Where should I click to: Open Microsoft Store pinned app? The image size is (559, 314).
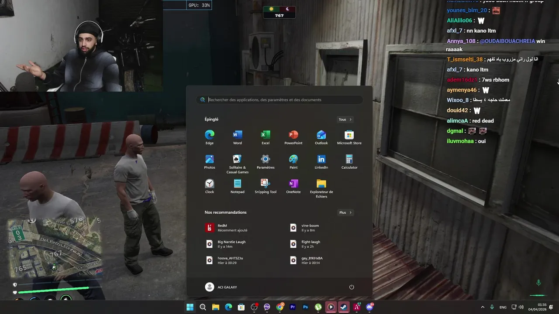(349, 137)
